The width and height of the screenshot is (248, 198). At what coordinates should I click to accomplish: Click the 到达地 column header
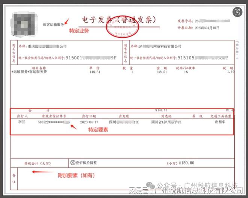coord(166,116)
